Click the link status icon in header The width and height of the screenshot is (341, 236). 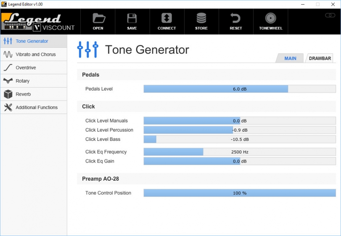point(330,15)
